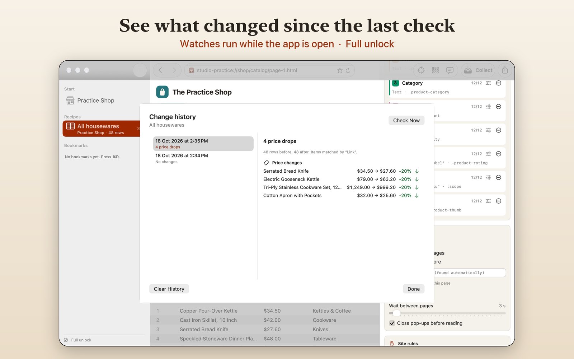Image resolution: width=574 pixels, height=359 pixels.
Task: Select the 2:35 PM history entry
Action: (203, 144)
